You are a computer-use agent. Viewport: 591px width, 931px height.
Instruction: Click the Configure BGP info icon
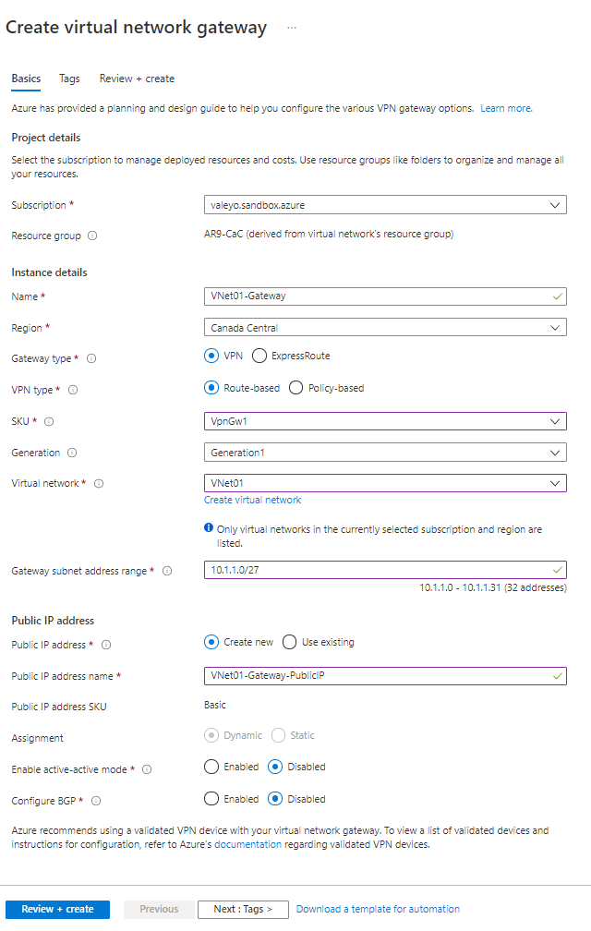tap(96, 801)
